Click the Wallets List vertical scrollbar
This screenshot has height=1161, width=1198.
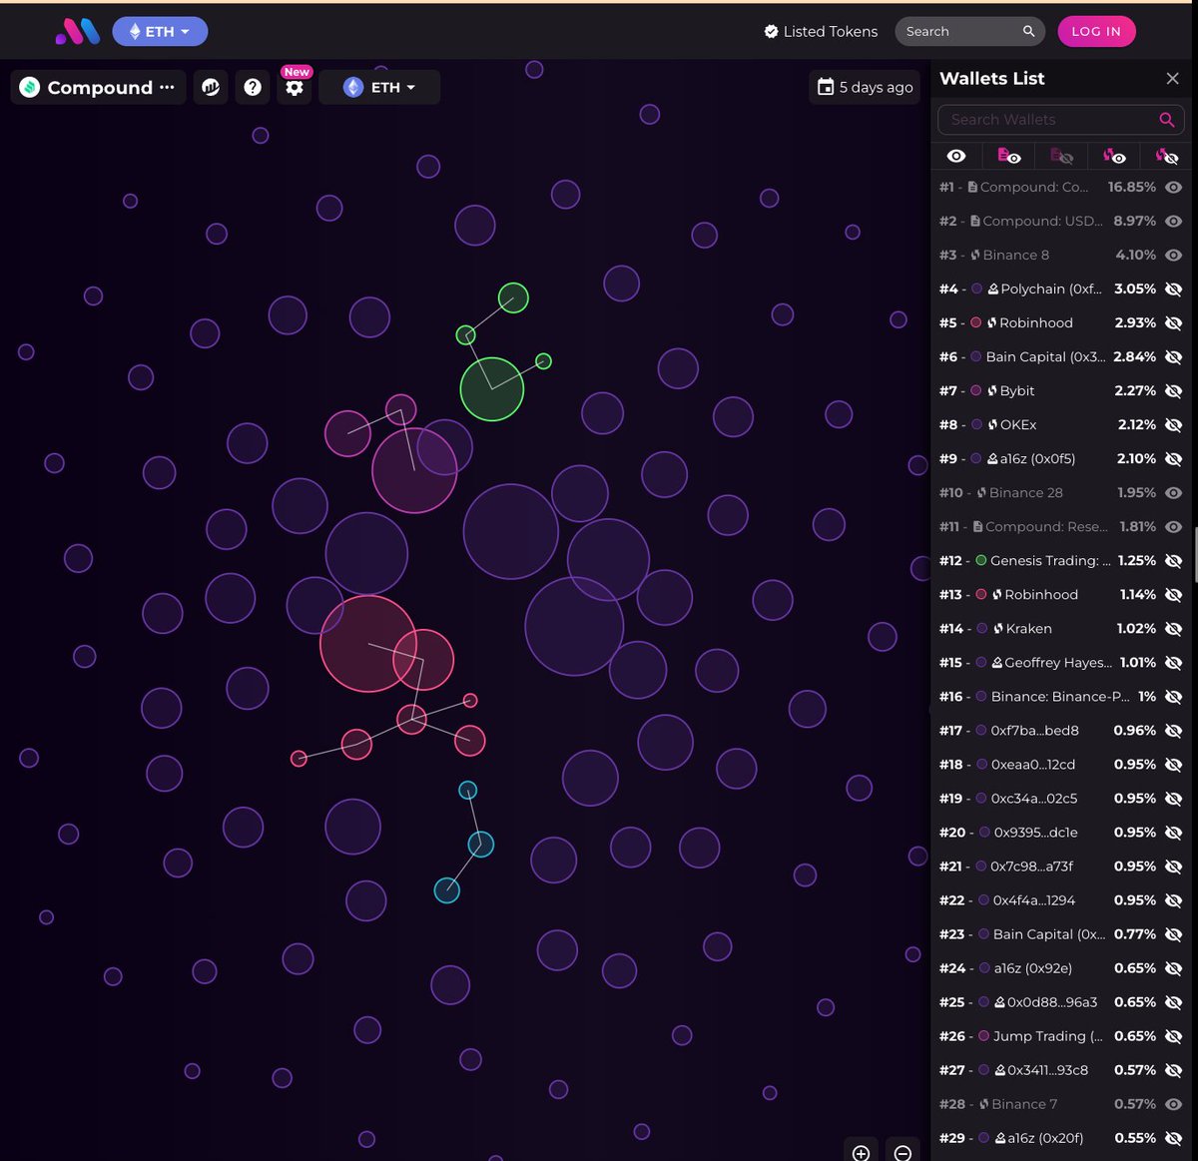(x=1194, y=554)
